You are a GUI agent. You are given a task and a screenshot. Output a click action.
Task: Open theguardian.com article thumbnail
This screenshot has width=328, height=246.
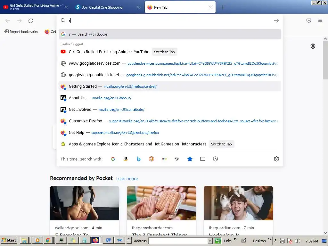[x=238, y=203]
